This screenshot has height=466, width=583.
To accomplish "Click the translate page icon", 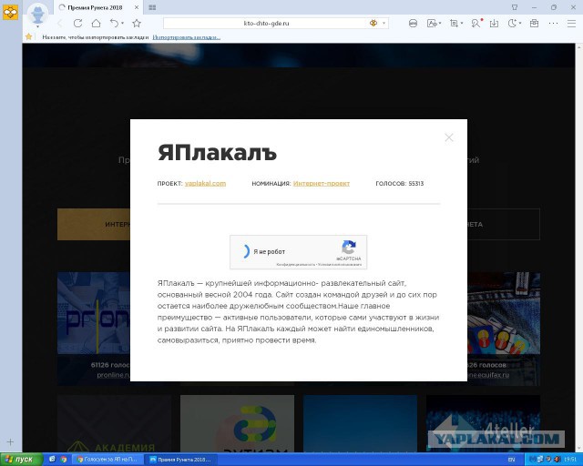I will pos(432,24).
